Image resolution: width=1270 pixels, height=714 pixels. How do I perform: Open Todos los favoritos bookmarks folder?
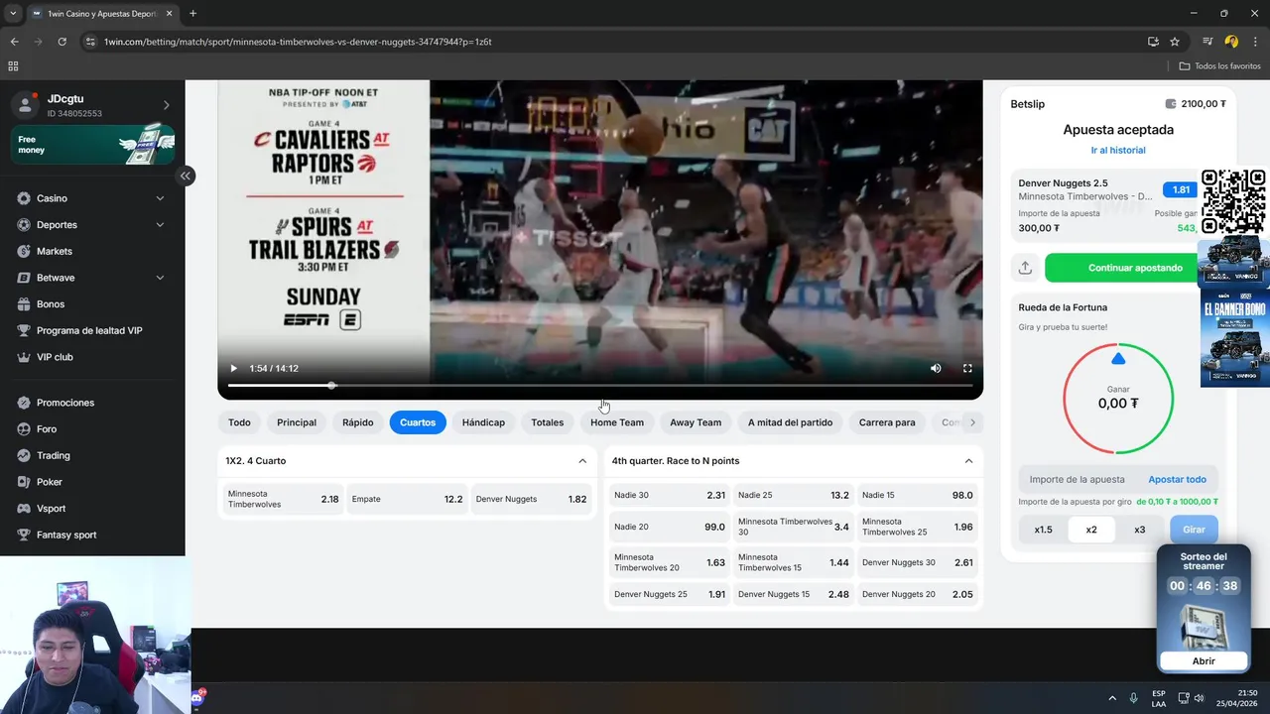click(1219, 66)
